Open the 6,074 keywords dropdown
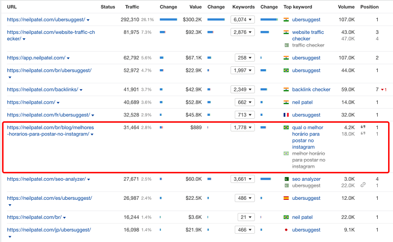The width and height of the screenshot is (393, 242). coord(243,20)
